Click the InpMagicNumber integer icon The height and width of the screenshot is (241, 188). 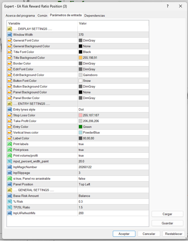click(9, 167)
